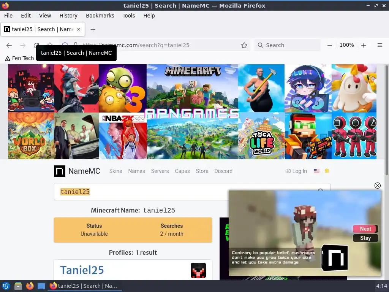Viewport: 389px width, 292px height.
Task: Click Next in the video overlay
Action: 365,229
